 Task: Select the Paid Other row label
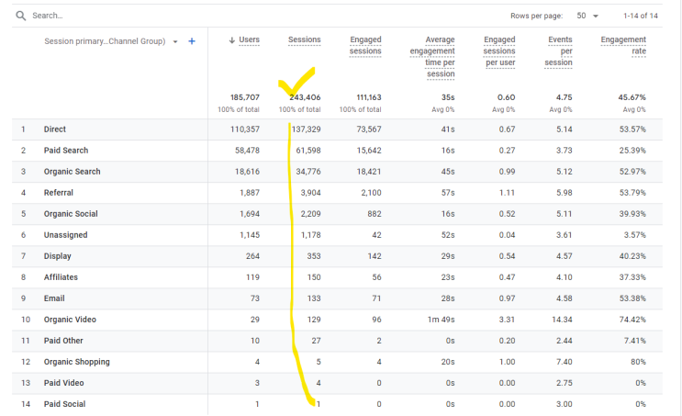[63, 341]
